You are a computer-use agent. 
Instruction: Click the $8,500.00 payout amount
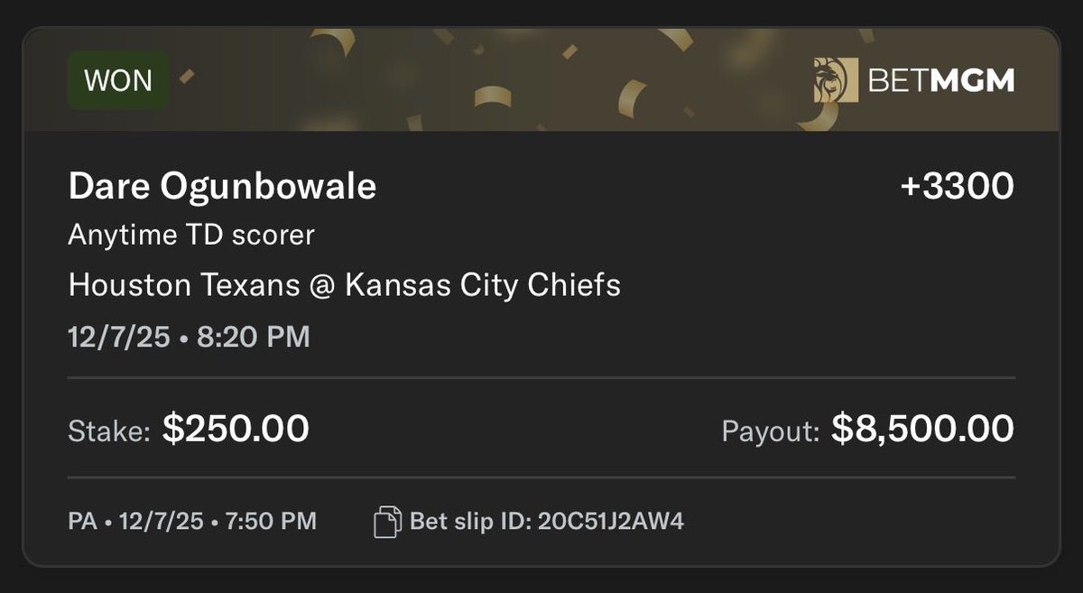point(922,429)
